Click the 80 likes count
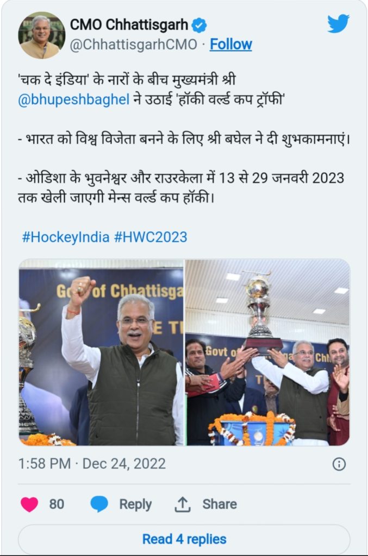This screenshot has height=556, width=368. 57,504
